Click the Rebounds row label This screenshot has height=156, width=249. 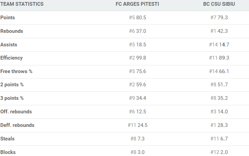click(11, 31)
